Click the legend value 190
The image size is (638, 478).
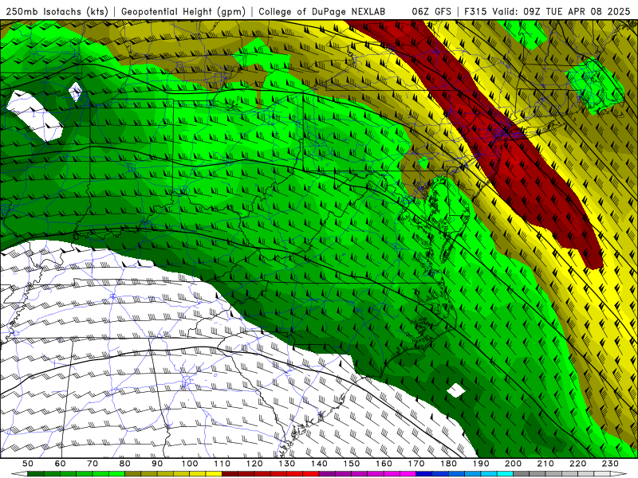pos(481,464)
